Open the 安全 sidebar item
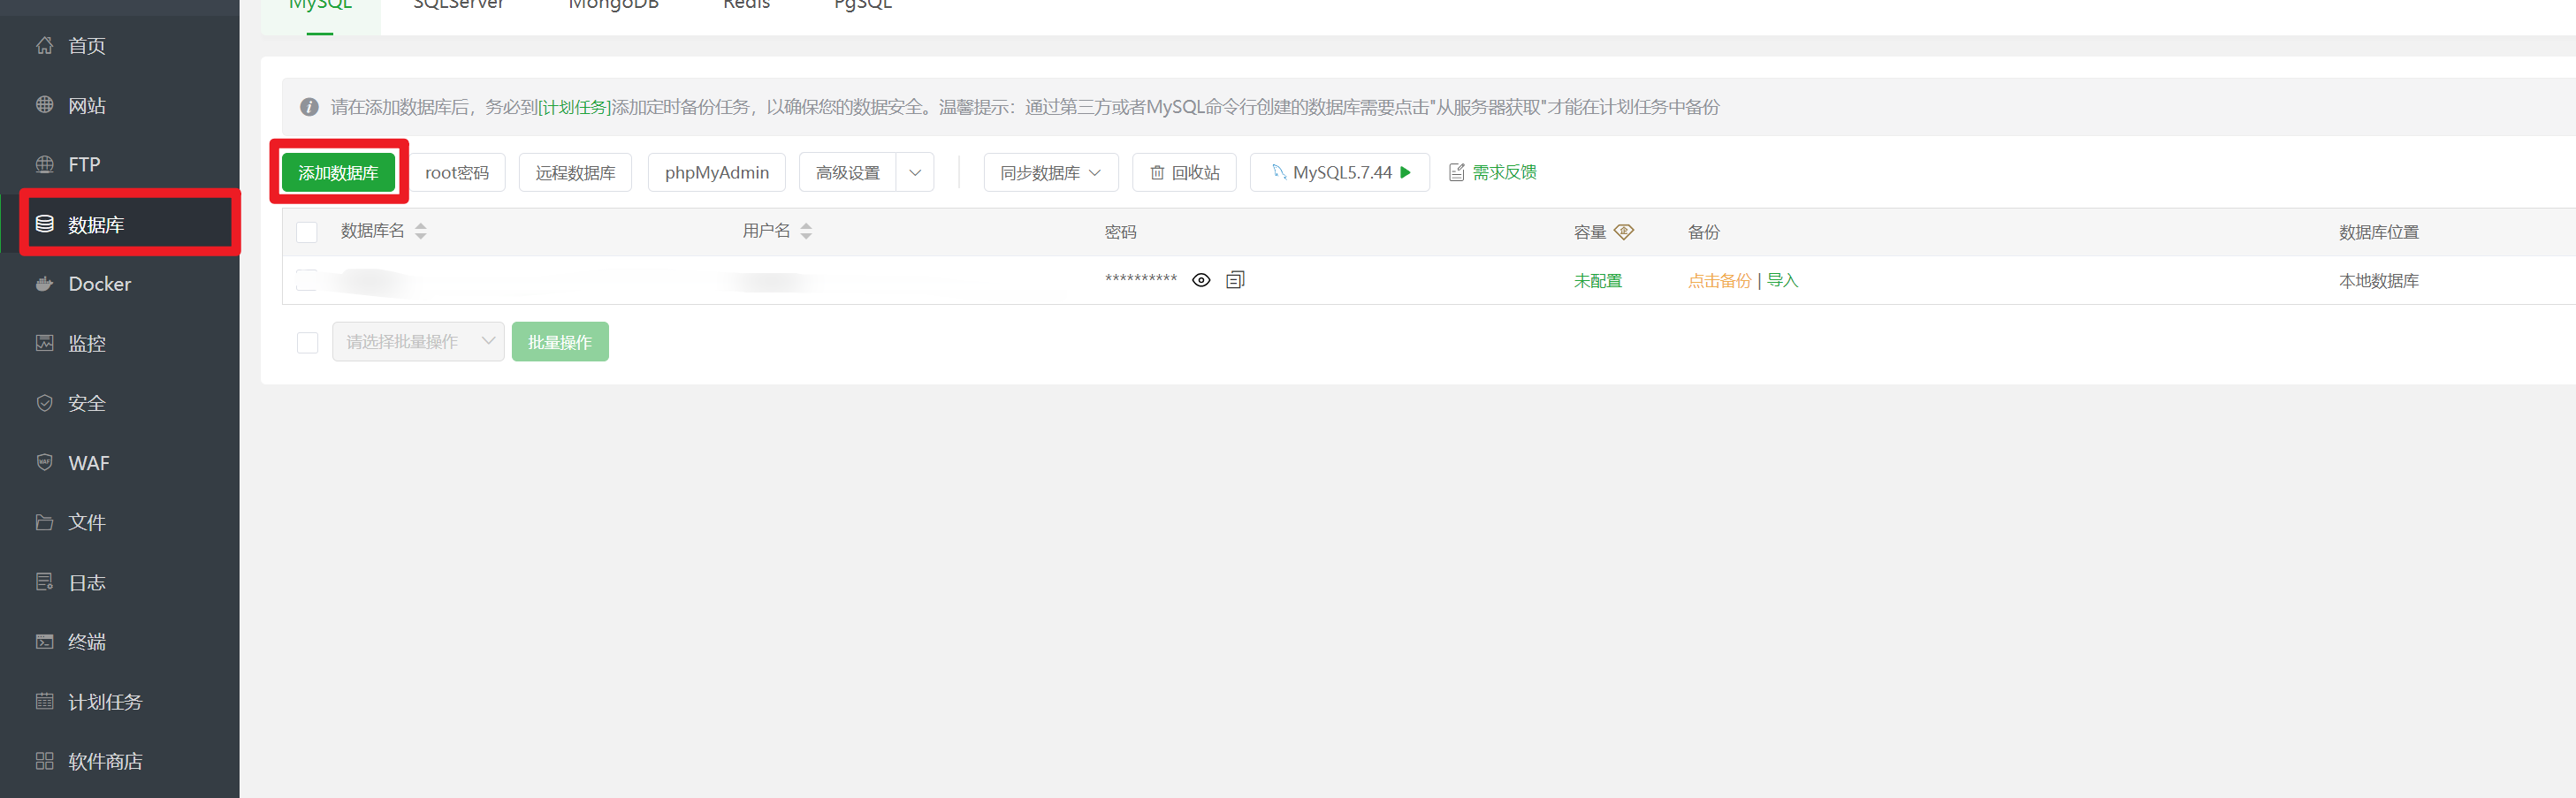2576x798 pixels. pos(120,403)
